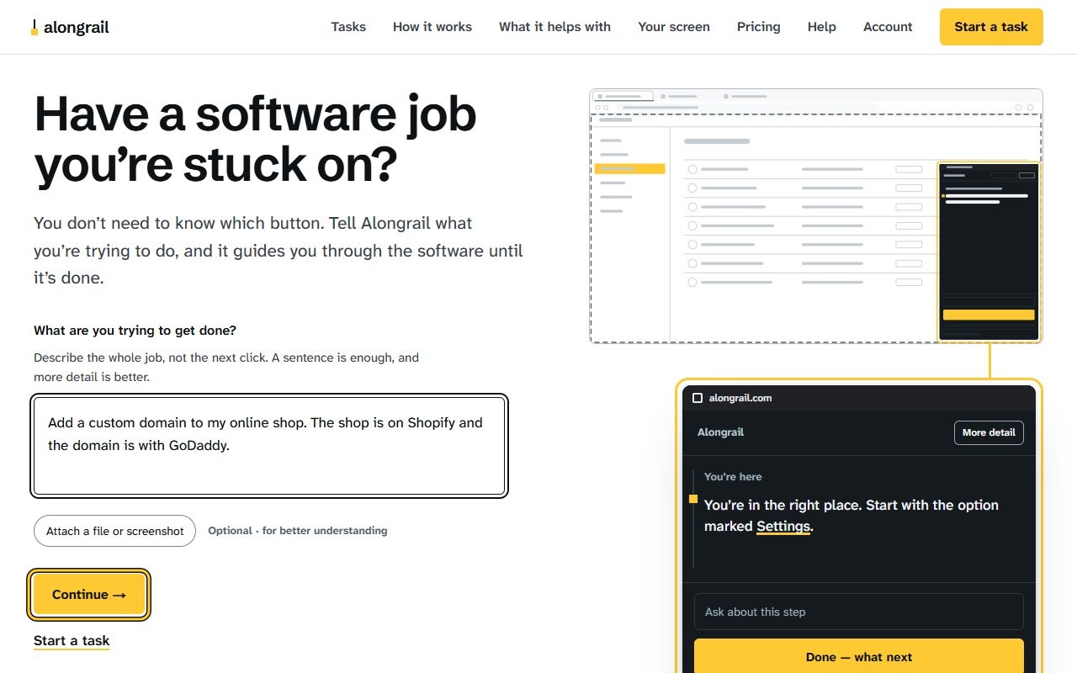Open What it helps with page

click(x=554, y=27)
